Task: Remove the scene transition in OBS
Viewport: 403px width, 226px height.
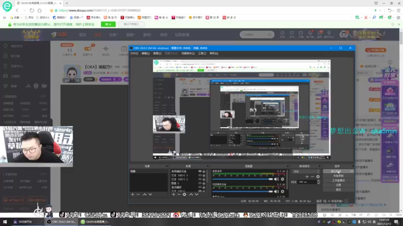Action: [x=312, y=177]
